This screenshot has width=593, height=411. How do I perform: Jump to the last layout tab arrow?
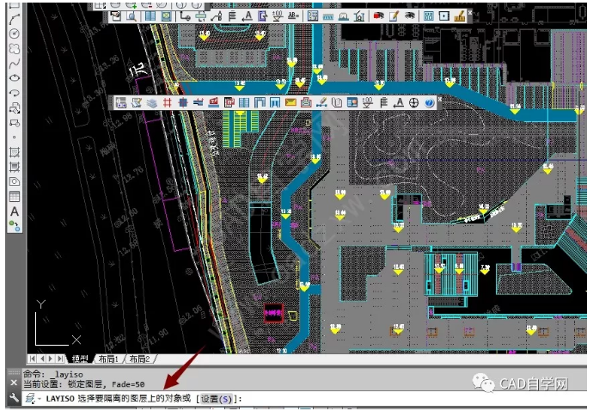pos(60,359)
